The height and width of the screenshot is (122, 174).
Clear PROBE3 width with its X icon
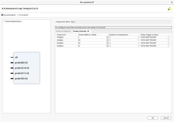tap(107, 46)
